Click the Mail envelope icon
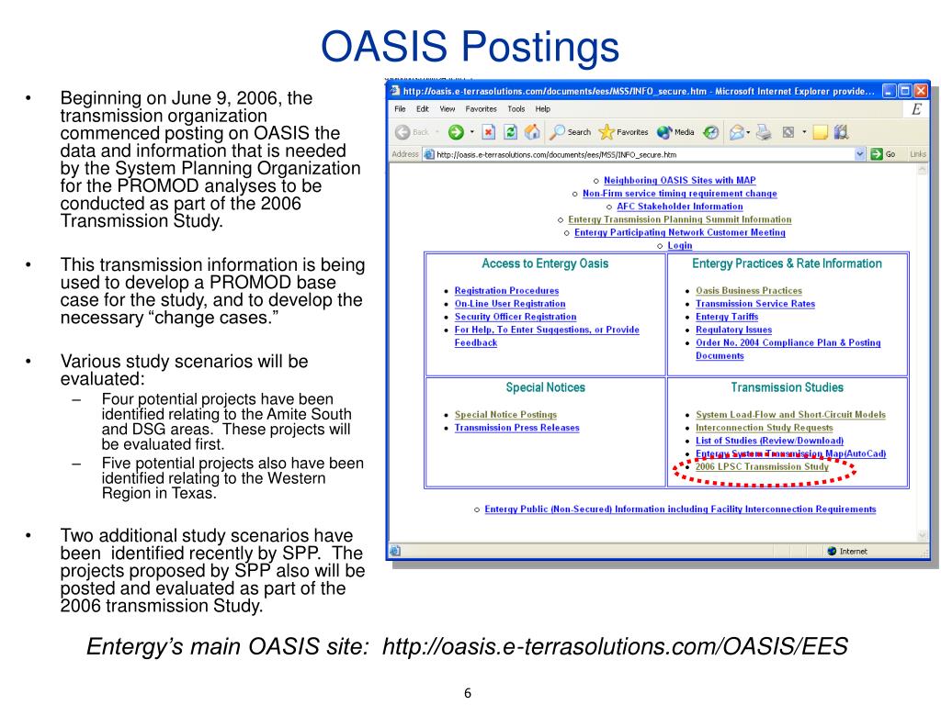This screenshot has width=941, height=705. coord(736,132)
